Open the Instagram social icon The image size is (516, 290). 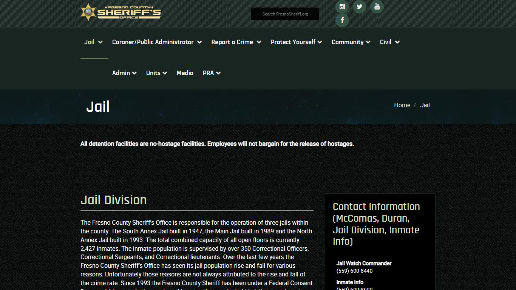(342, 7)
